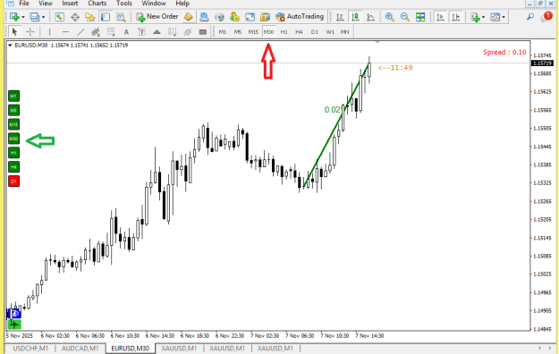This screenshot has height=354, width=559.
Task: Open the indicators list icon with green plus
Action: [x=475, y=17]
